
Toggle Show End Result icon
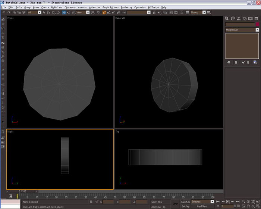coord(236,62)
